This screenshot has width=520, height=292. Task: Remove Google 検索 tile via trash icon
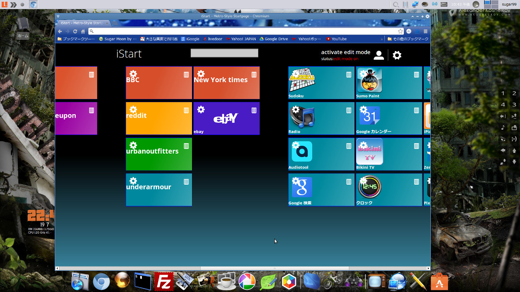(349, 182)
